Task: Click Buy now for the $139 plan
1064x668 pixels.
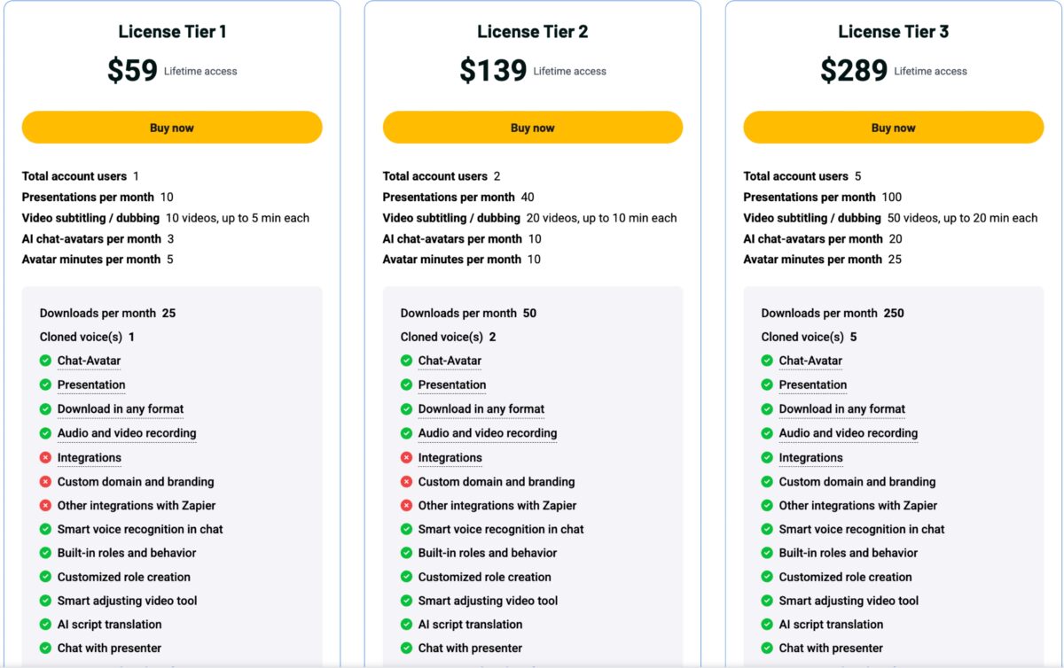Action: (533, 127)
